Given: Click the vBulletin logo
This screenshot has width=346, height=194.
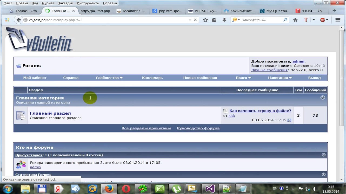Looking at the screenshot, I should [39, 39].
